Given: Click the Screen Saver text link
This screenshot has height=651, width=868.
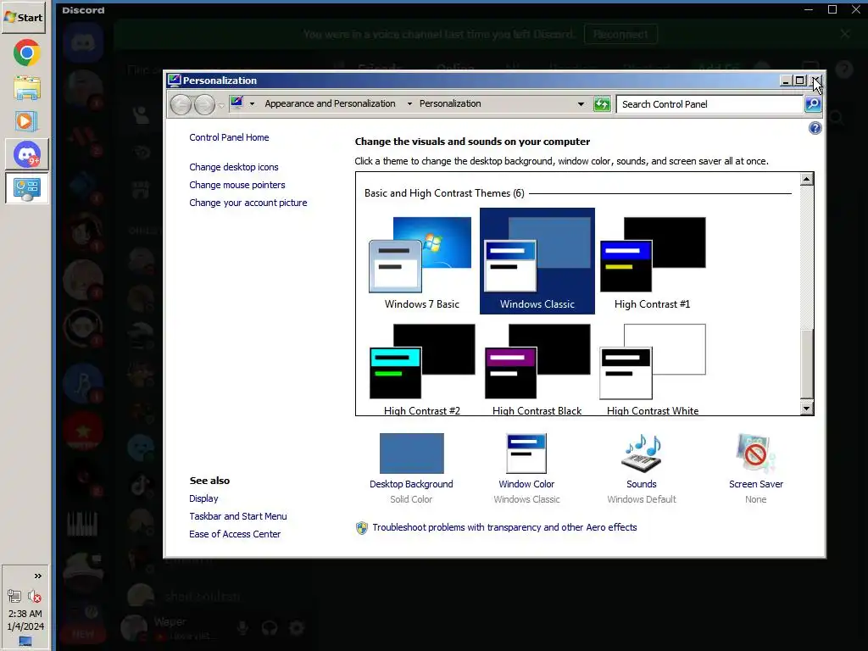Looking at the screenshot, I should click(x=755, y=484).
